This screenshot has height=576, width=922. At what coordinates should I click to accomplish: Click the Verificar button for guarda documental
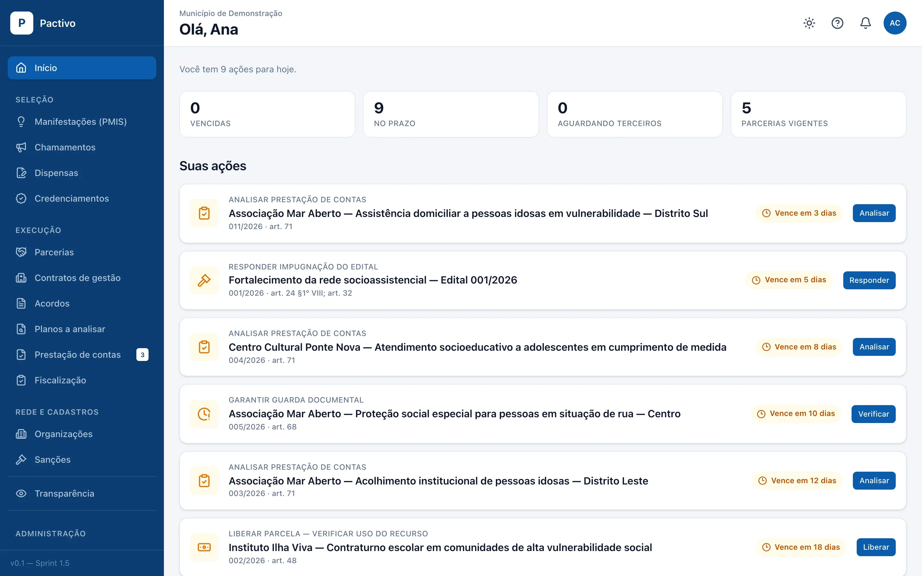873,414
